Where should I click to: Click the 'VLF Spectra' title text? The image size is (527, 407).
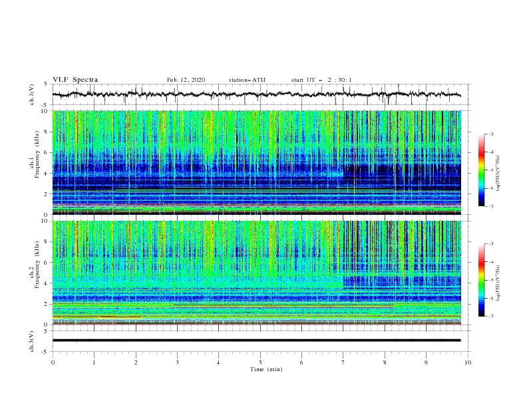pos(75,80)
